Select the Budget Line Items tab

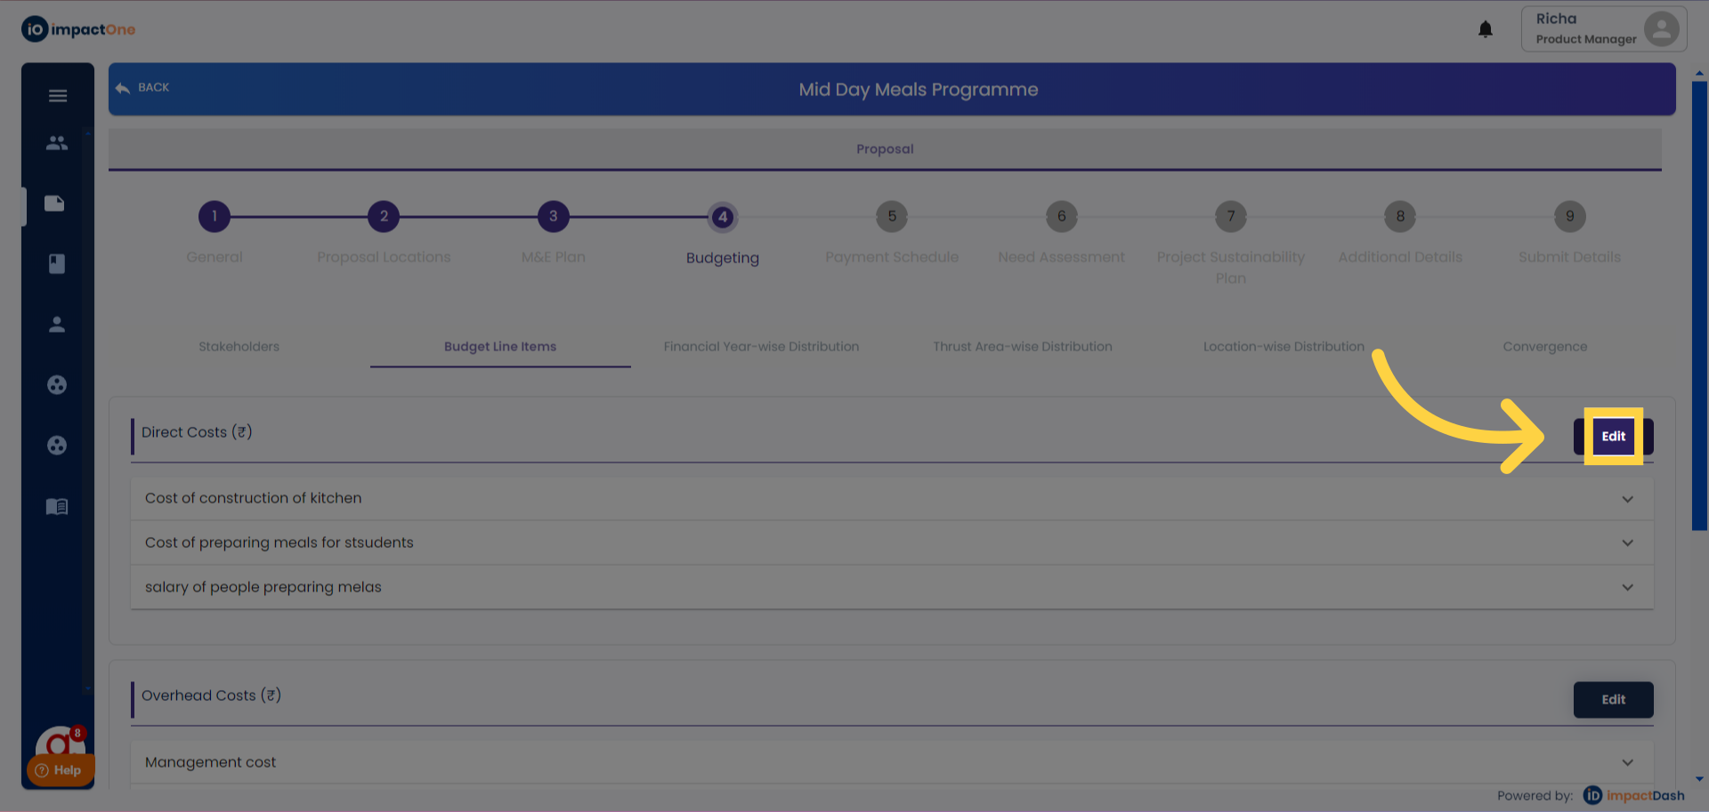[x=500, y=347]
